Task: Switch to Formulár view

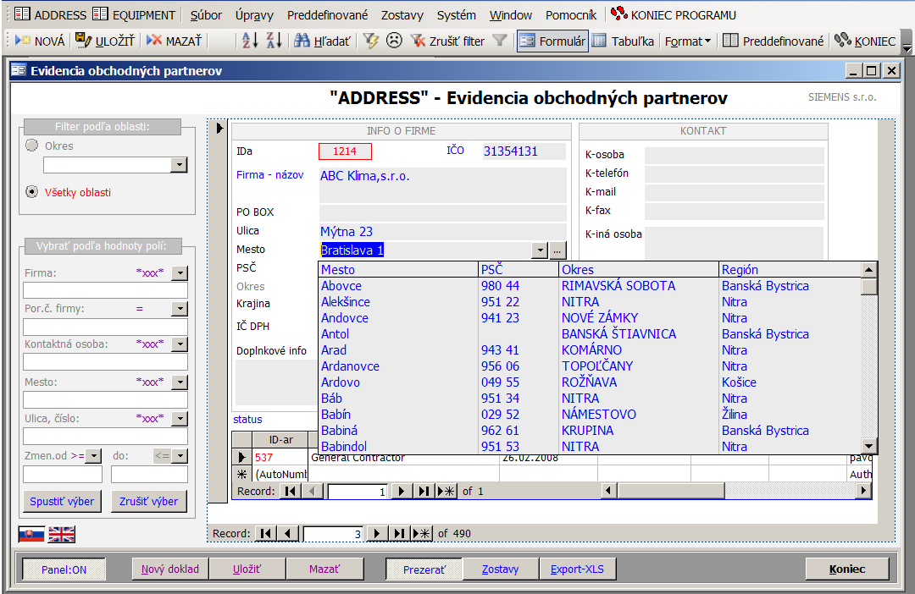Action: (x=552, y=41)
